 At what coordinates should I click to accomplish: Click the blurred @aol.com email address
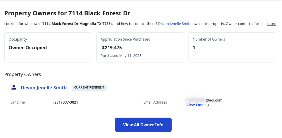coord(204,100)
